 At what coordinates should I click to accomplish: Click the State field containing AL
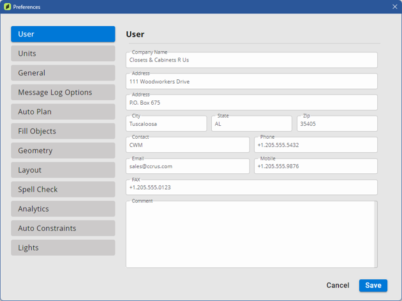[251, 124]
